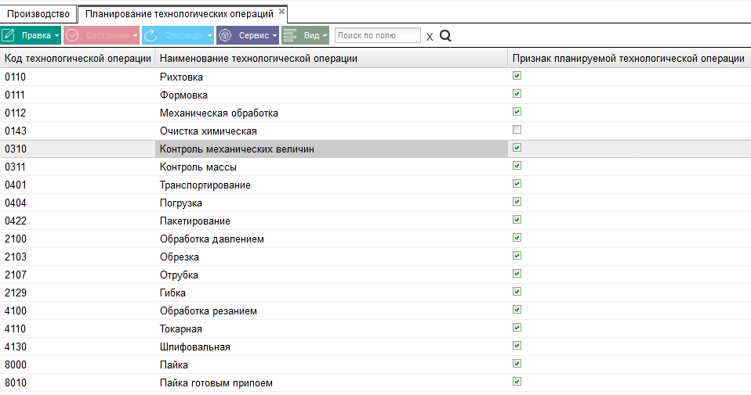This screenshot has height=395, width=751.
Task: Open the Сервис dropdown menu arrow
Action: click(x=274, y=35)
